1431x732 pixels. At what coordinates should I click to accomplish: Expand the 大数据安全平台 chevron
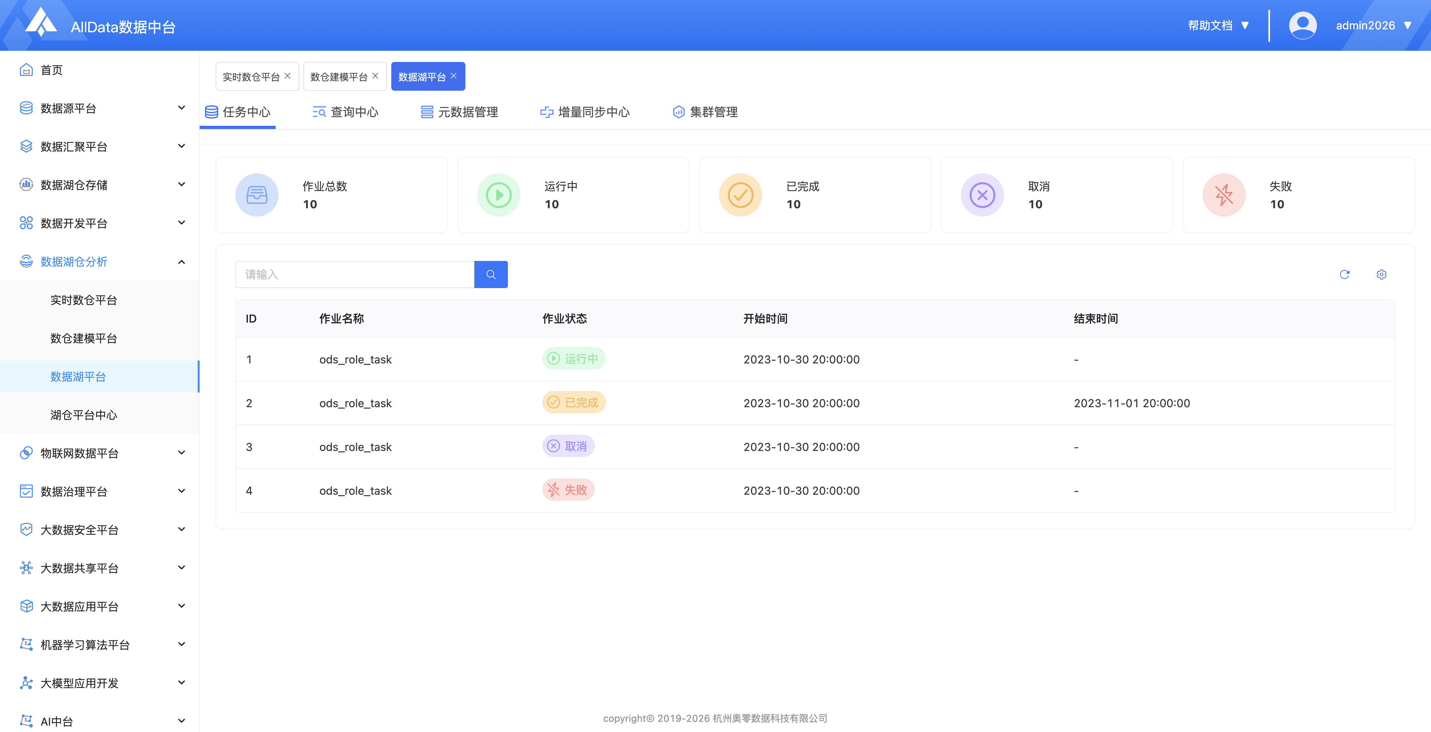click(x=181, y=529)
